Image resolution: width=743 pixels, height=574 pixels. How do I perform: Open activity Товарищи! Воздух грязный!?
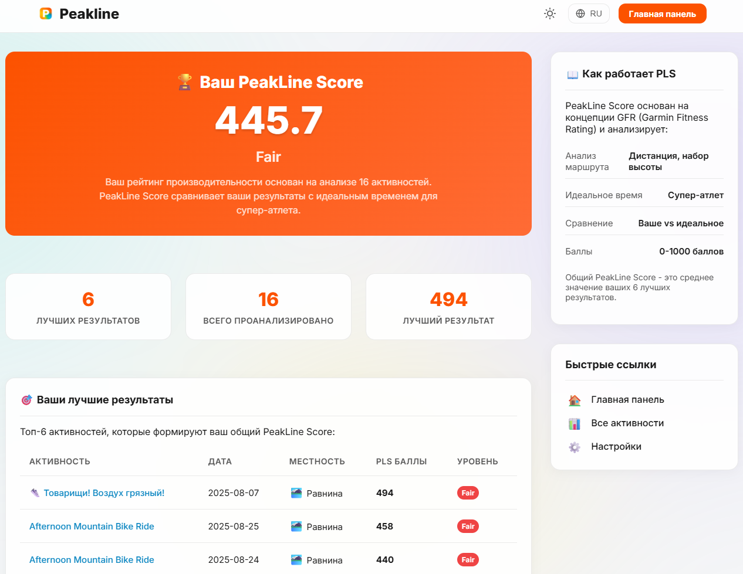click(x=104, y=493)
